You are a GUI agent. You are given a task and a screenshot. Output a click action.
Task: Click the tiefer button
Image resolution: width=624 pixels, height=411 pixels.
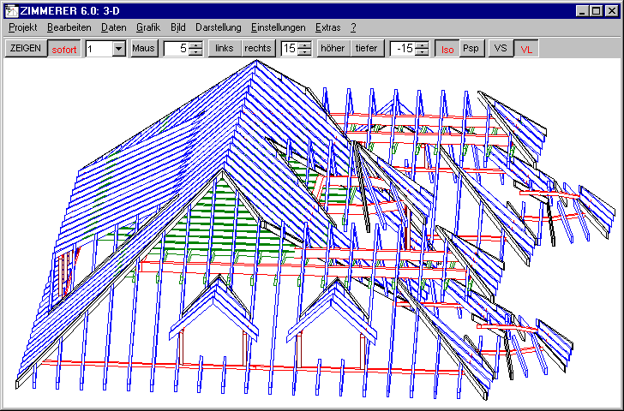366,49
